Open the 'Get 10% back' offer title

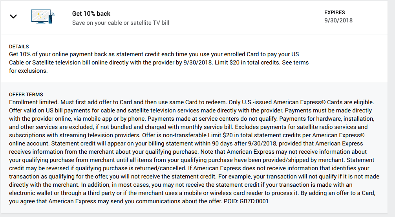pos(91,14)
